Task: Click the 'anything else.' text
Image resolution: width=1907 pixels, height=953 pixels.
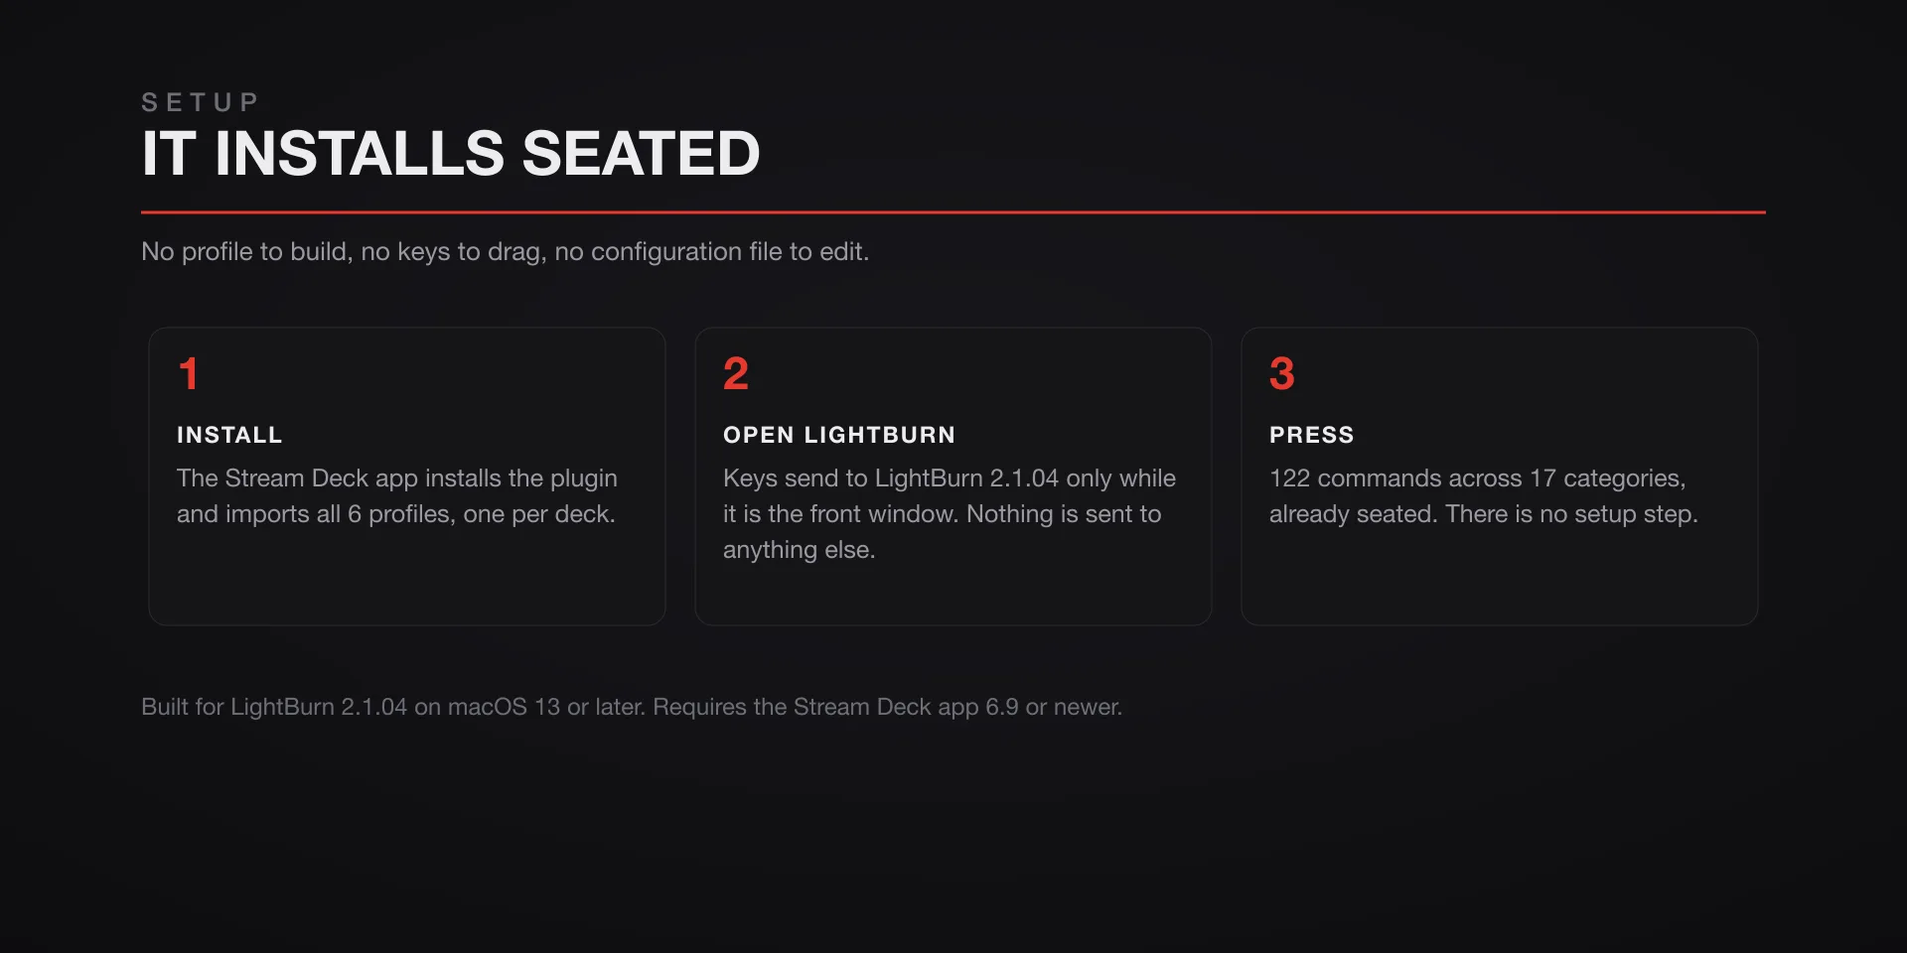Action: click(x=799, y=550)
